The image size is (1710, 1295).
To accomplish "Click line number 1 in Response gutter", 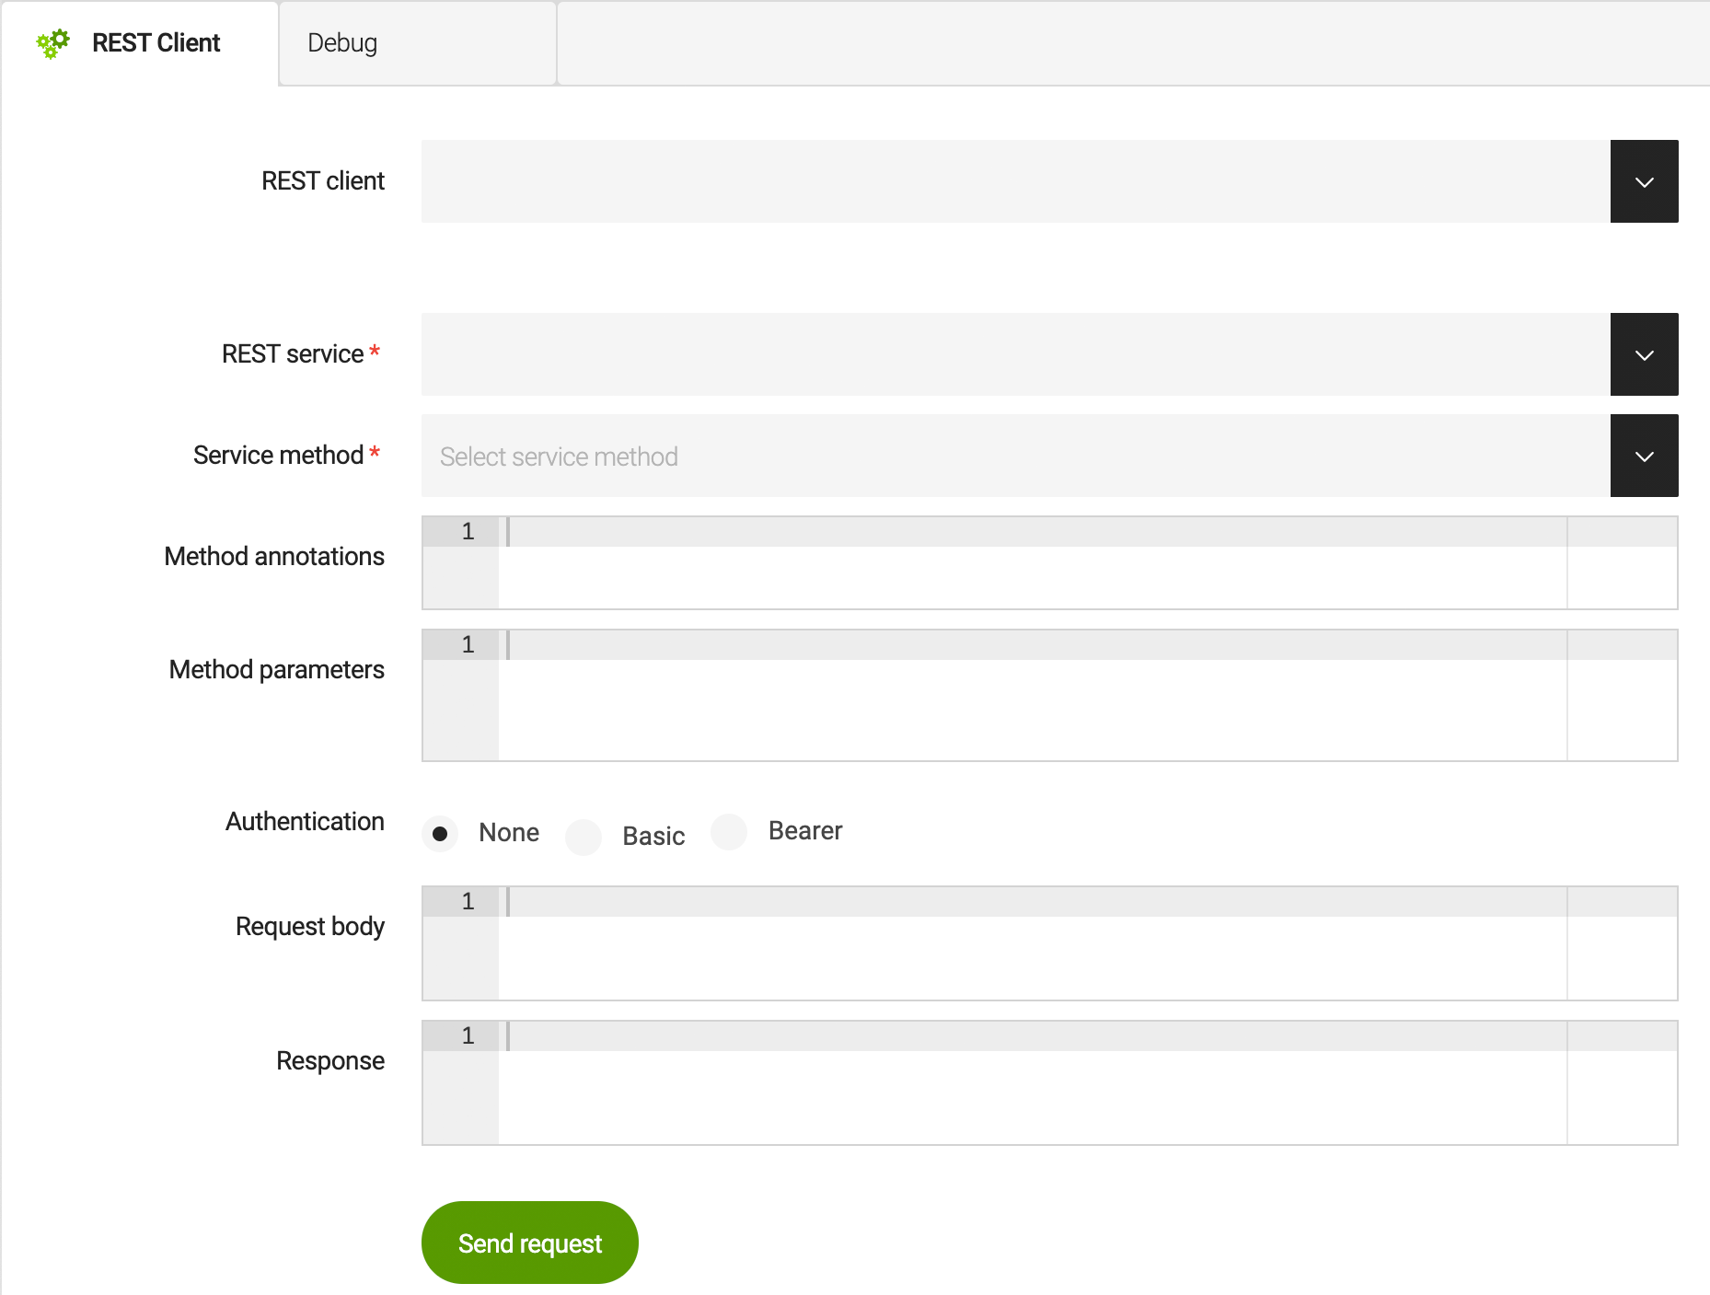I will 468,1036.
